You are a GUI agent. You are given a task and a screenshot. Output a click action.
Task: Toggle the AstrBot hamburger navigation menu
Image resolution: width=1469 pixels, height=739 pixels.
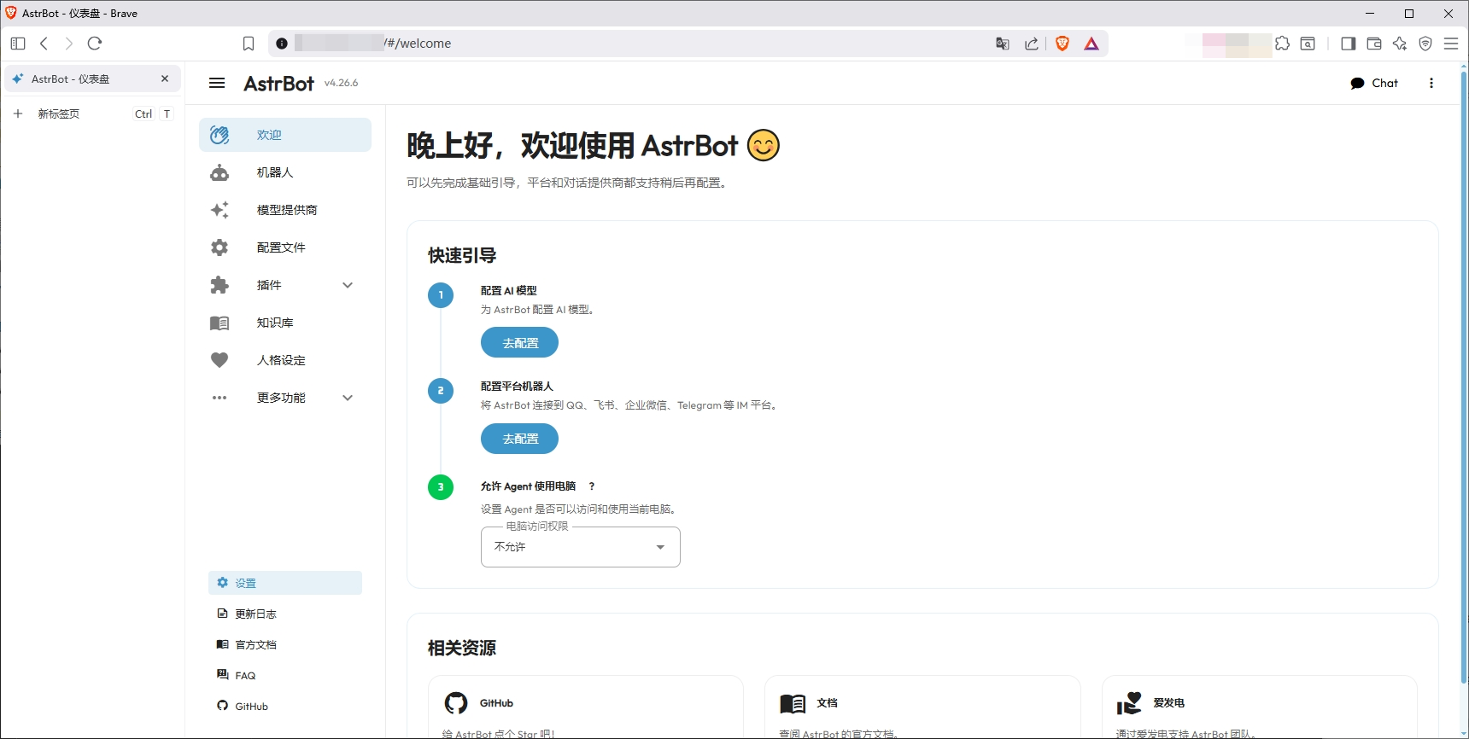coord(217,83)
